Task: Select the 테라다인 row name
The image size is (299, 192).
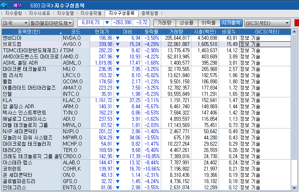Action: (x=12, y=150)
